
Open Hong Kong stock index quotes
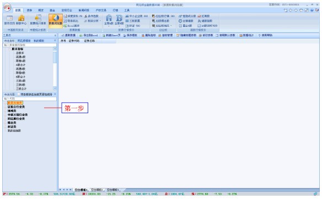[205, 21]
